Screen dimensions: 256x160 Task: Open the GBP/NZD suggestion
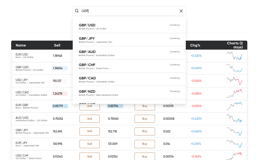pyautogui.click(x=129, y=93)
